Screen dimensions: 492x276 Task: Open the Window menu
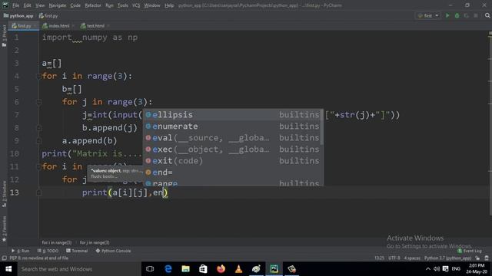click(152, 5)
